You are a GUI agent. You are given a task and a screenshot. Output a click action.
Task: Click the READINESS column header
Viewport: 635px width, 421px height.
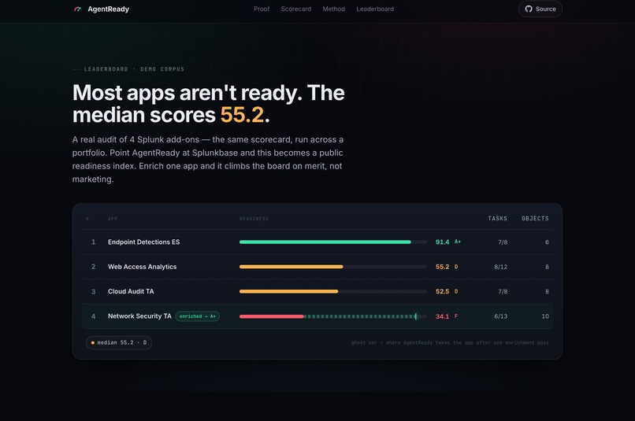click(x=254, y=219)
